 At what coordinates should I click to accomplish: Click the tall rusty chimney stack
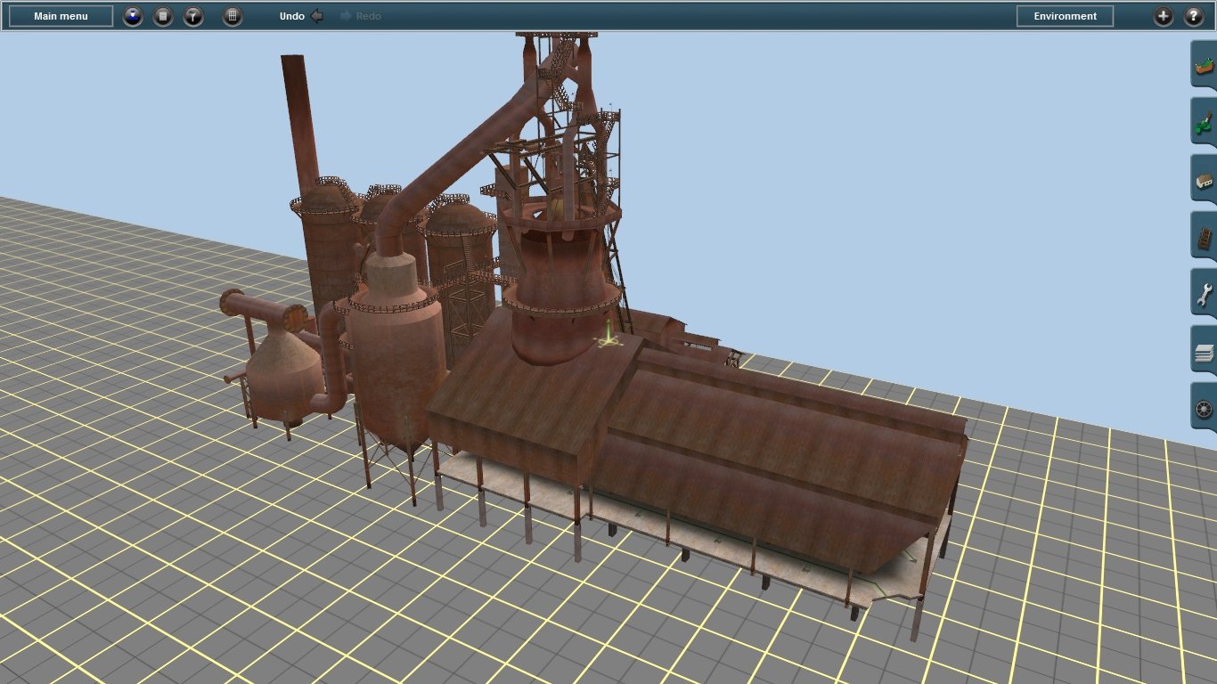(298, 125)
